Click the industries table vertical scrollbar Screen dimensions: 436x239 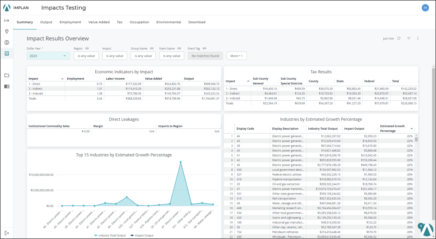416,139
